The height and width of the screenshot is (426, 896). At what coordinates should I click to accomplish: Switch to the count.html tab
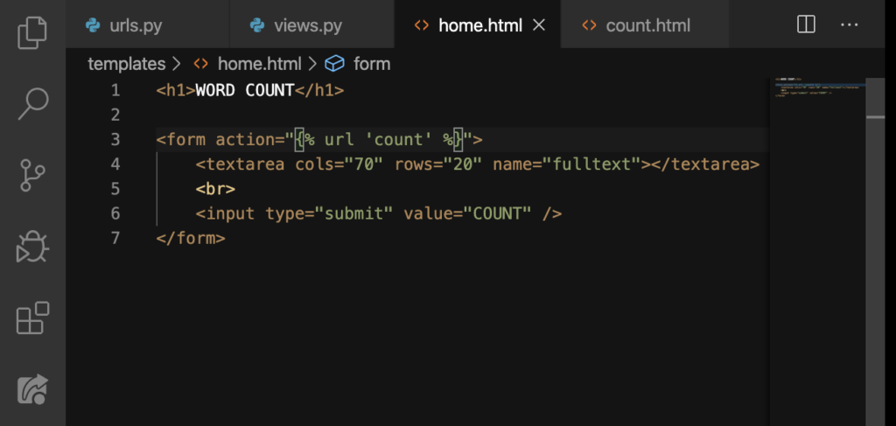pyautogui.click(x=645, y=24)
